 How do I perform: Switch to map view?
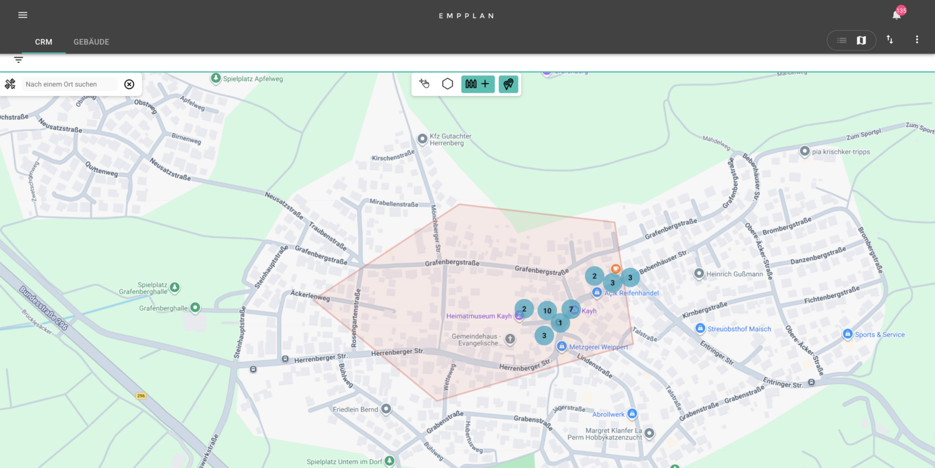pyautogui.click(x=861, y=41)
